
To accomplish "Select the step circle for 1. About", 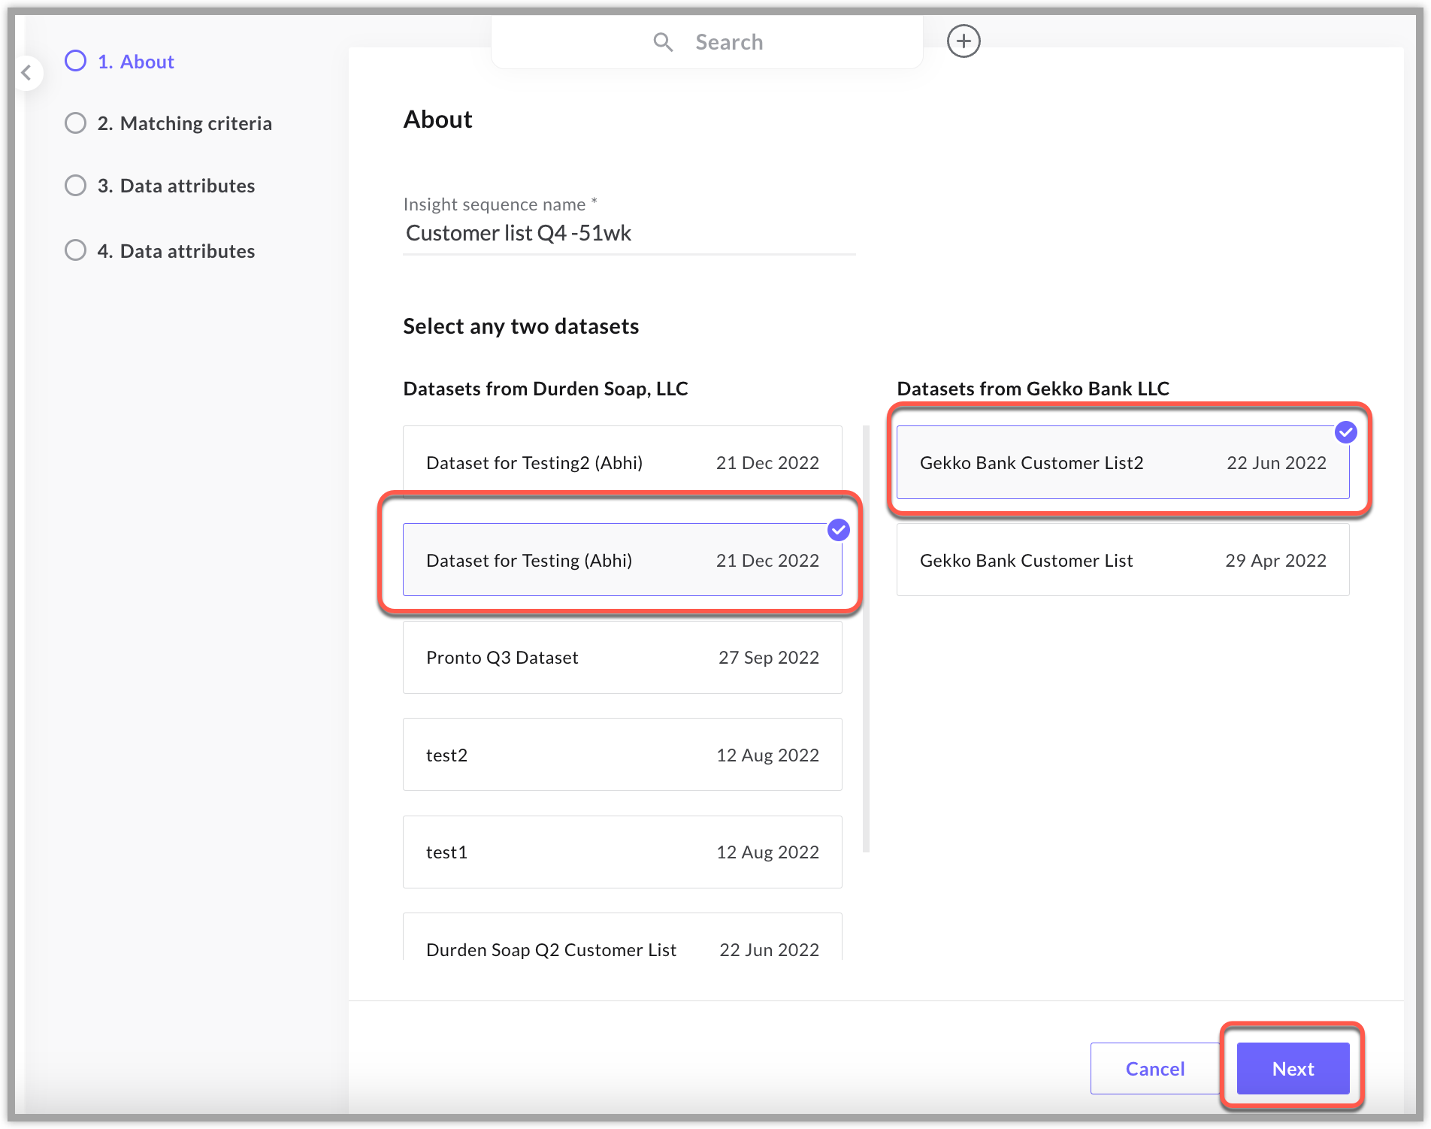I will click(75, 61).
